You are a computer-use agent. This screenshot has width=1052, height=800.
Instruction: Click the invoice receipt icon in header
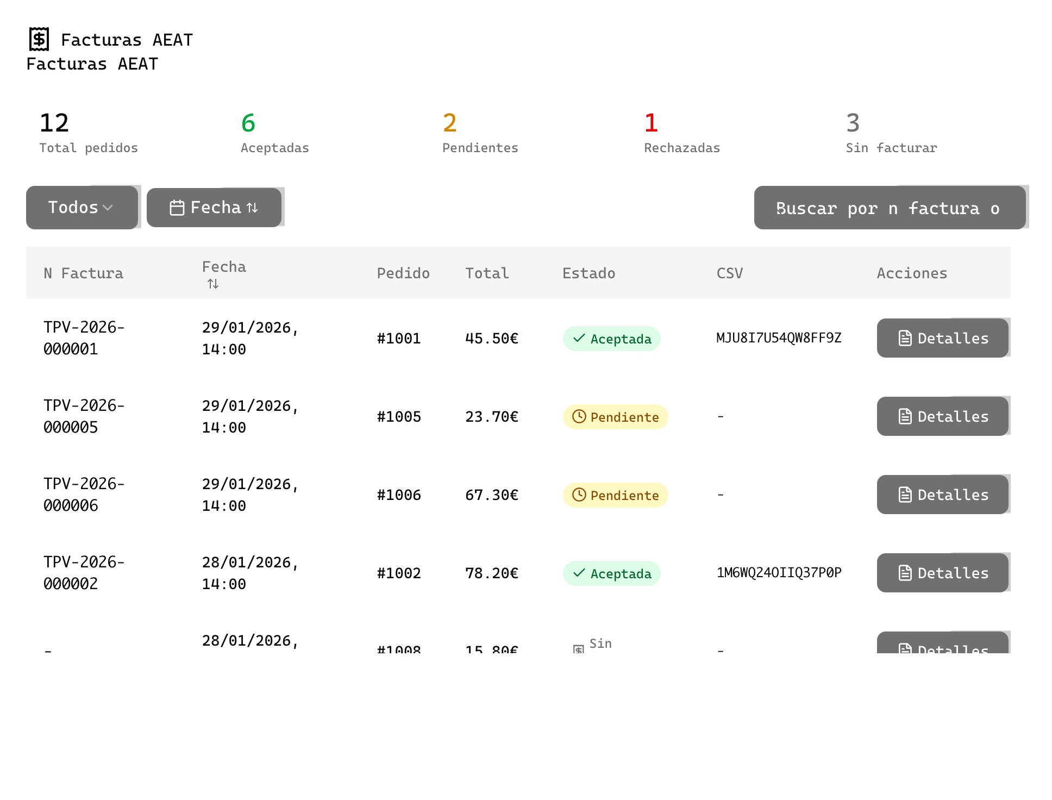[x=39, y=39]
